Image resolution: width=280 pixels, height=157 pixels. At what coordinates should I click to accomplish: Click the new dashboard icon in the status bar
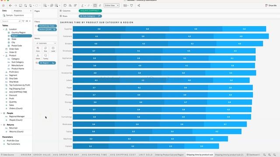[269, 155]
